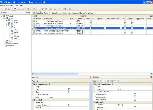Viewport: 153px width, 110px height.
Task: Switch to the Table tab
Action: pos(45,12)
